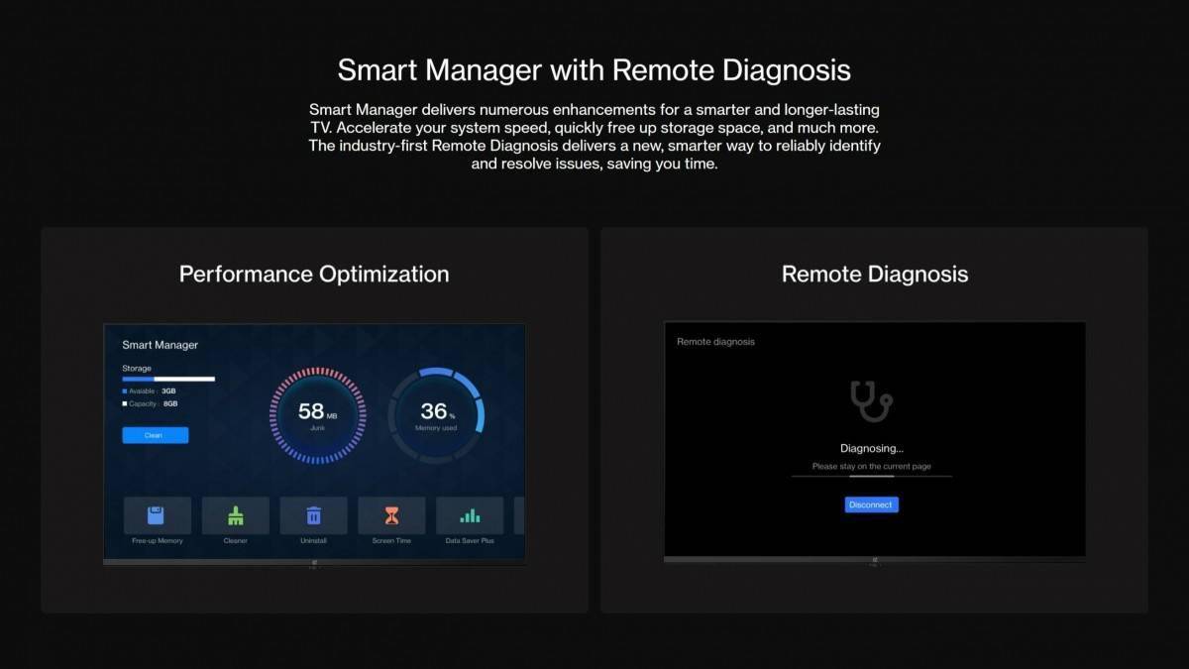This screenshot has width=1189, height=669.
Task: Select the 36% Memory used gauge
Action: click(436, 415)
